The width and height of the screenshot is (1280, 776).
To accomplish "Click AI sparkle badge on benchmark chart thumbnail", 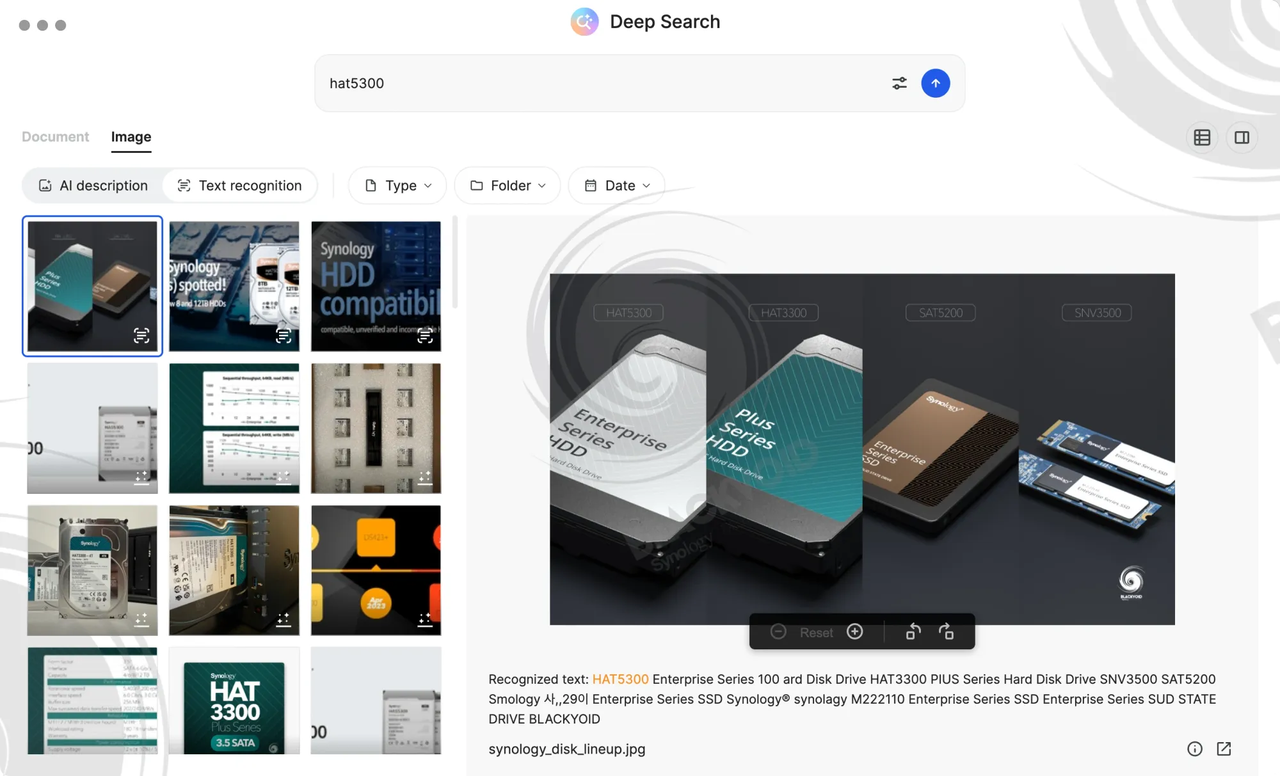I will 284,477.
